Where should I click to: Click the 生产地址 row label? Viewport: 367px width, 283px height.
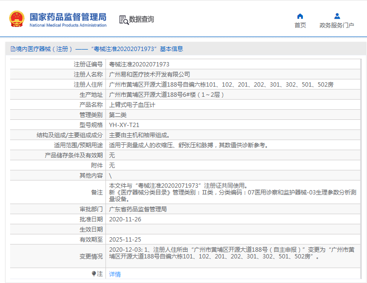pos(91,94)
